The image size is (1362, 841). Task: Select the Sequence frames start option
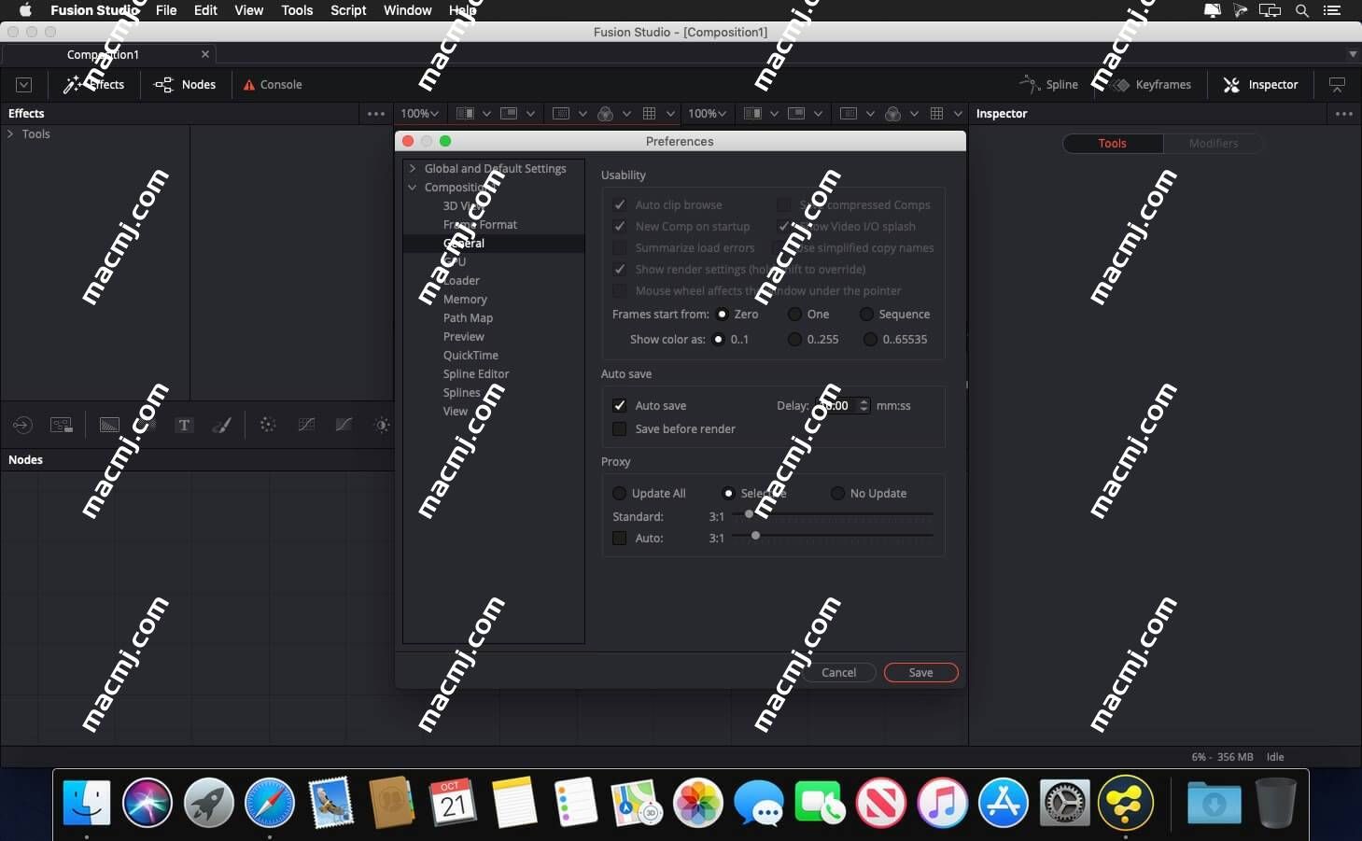coord(866,314)
